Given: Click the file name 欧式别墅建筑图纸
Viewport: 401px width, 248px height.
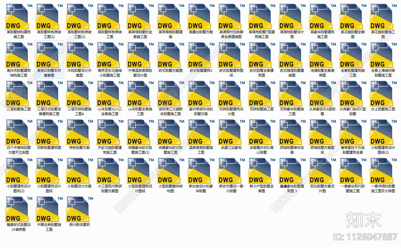Looking at the screenshot, I should click(x=231, y=73).
